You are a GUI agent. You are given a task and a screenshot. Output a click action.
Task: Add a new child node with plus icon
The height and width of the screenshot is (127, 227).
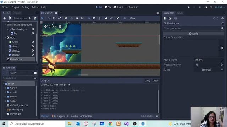(4, 18)
